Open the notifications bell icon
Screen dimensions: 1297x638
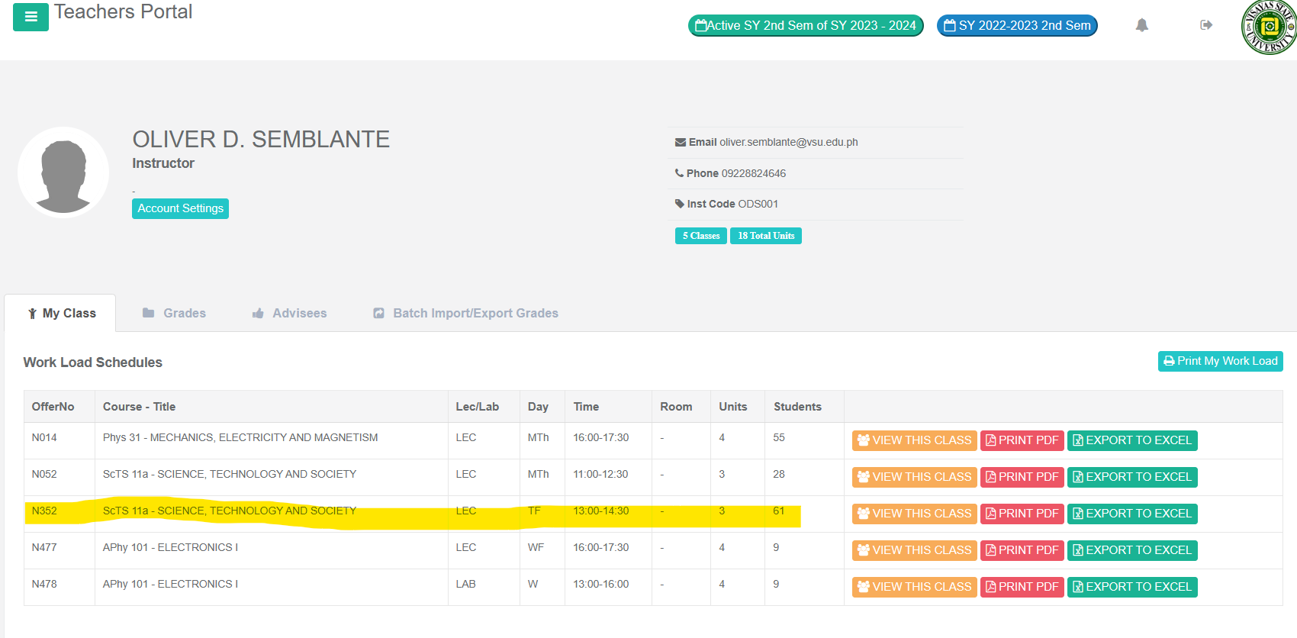point(1141,25)
